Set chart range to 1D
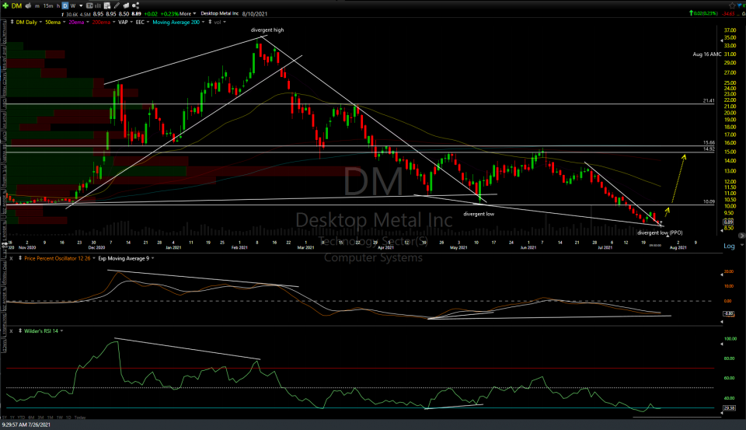The width and height of the screenshot is (746, 430). (69, 418)
